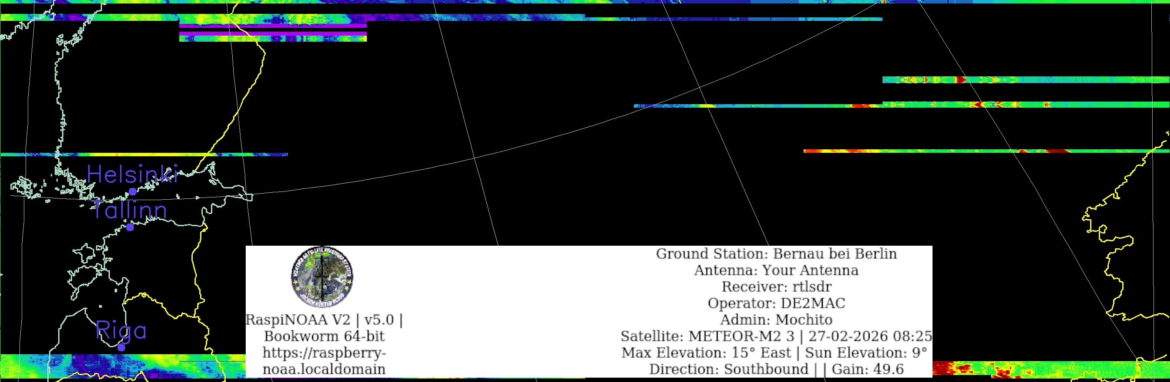Select the Sun Elevation 9° text
The width and height of the screenshot is (1170, 382).
click(866, 352)
